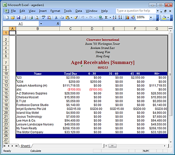The height and width of the screenshot is (155, 175).
Task: Expand the Redo history dropdown
Action: tap(95, 17)
